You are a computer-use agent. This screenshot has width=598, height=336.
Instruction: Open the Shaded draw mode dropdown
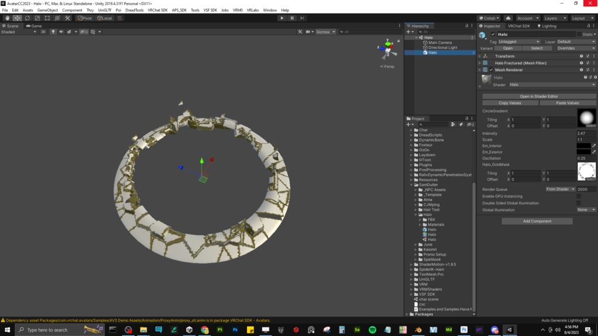click(18, 32)
